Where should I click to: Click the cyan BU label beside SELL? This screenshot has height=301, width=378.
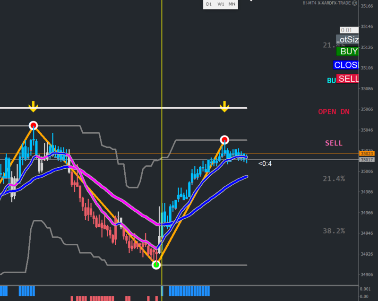[331, 80]
